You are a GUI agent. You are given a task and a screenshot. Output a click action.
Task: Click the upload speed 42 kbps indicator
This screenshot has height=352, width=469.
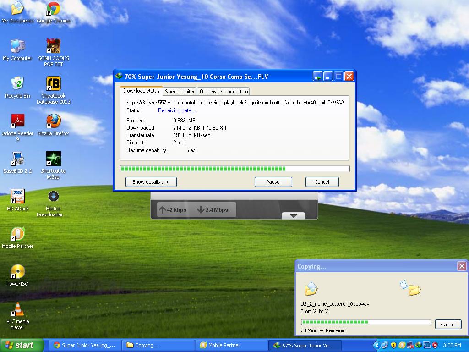point(173,210)
